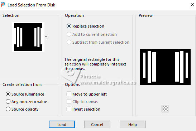Click the Load button
Screen dimensions: 196x131
(62, 125)
